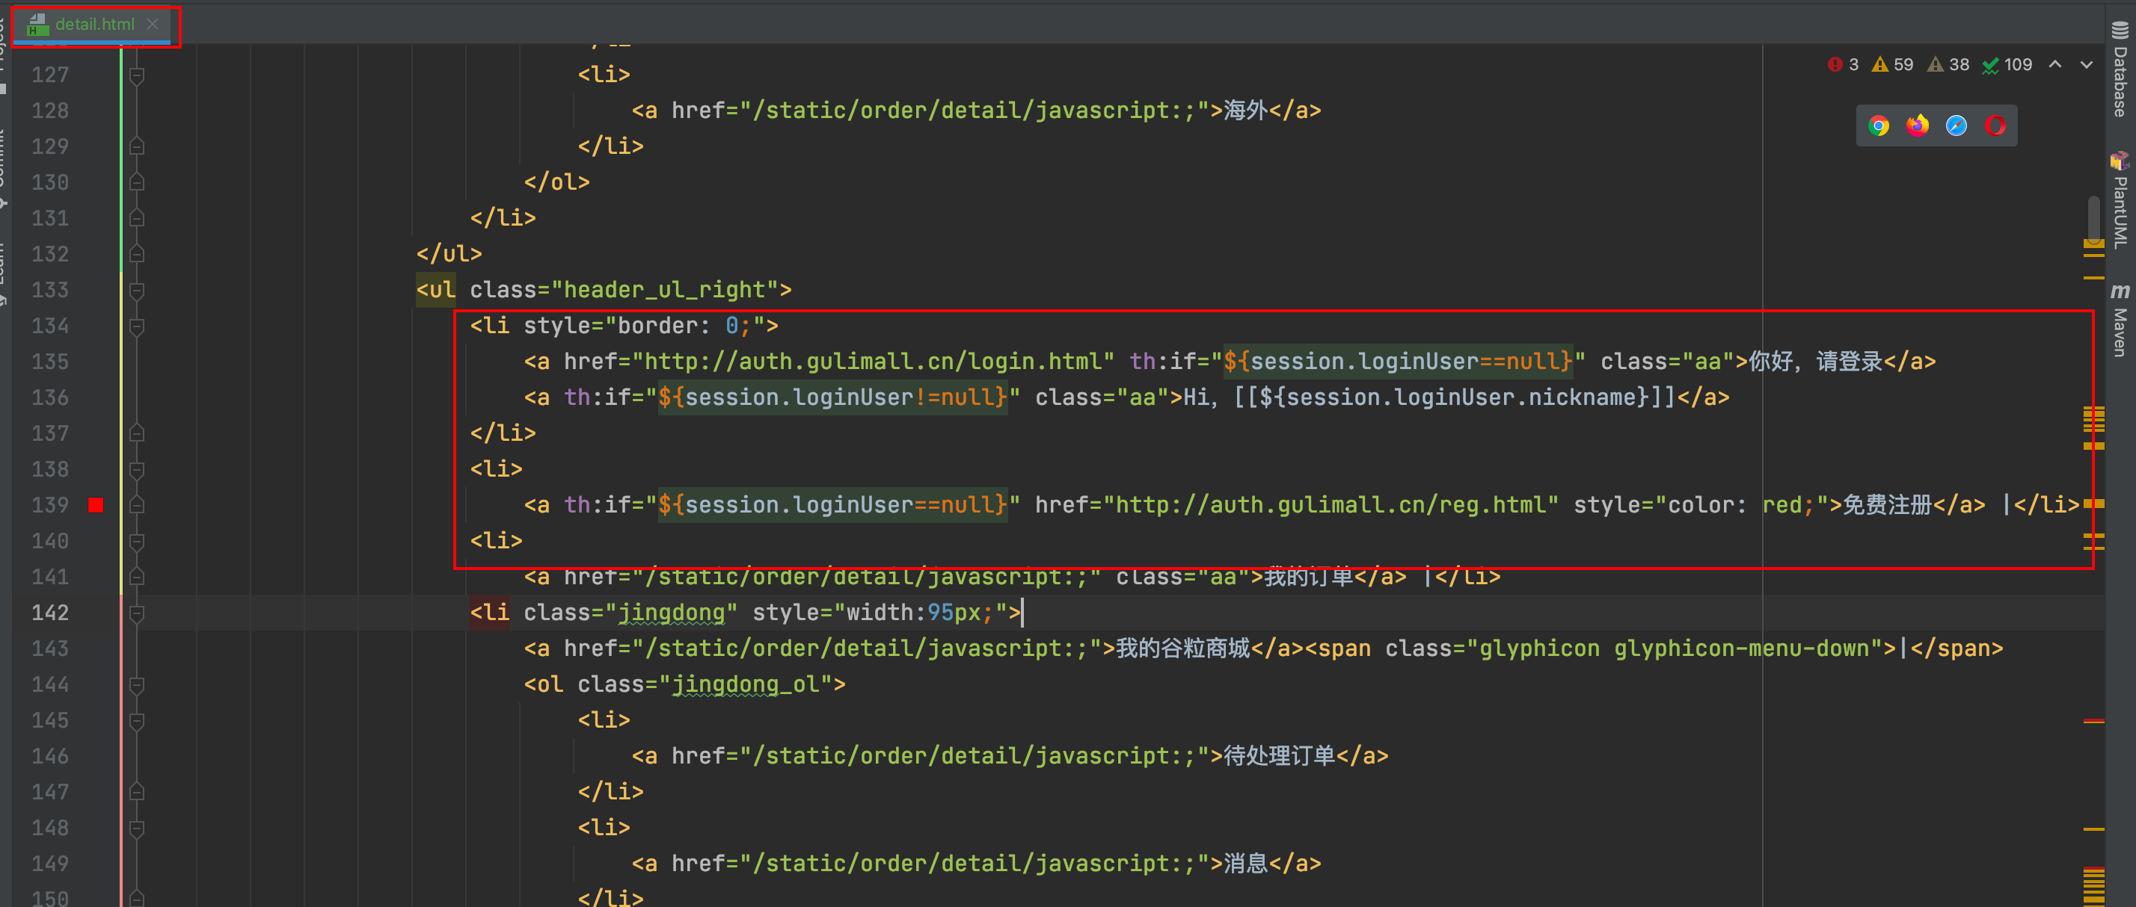Click the detail.html file type icon
Viewport: 2136px width, 907px height.
point(37,25)
